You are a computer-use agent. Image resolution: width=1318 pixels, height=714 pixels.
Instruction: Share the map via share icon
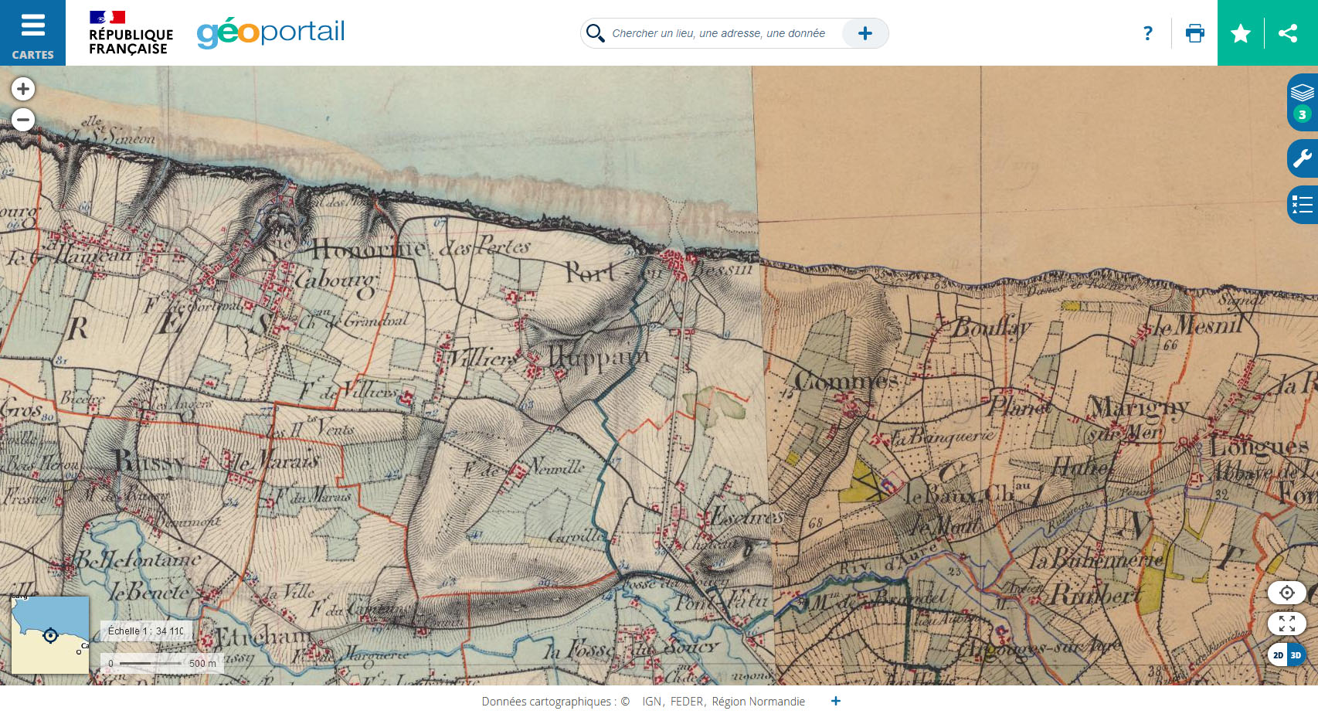[1288, 33]
